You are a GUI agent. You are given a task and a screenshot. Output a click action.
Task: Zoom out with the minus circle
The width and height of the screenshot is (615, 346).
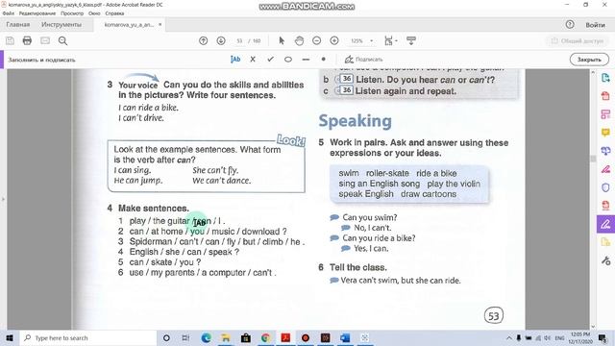click(316, 40)
